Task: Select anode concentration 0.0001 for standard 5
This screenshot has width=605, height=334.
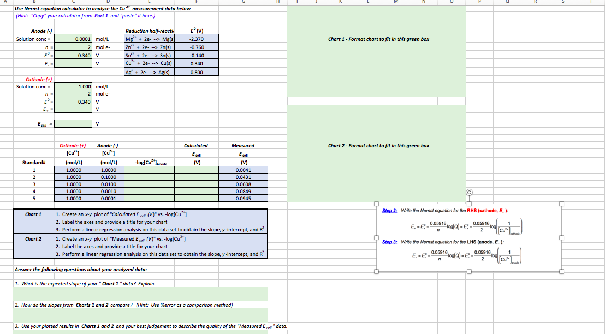Action: coord(108,198)
